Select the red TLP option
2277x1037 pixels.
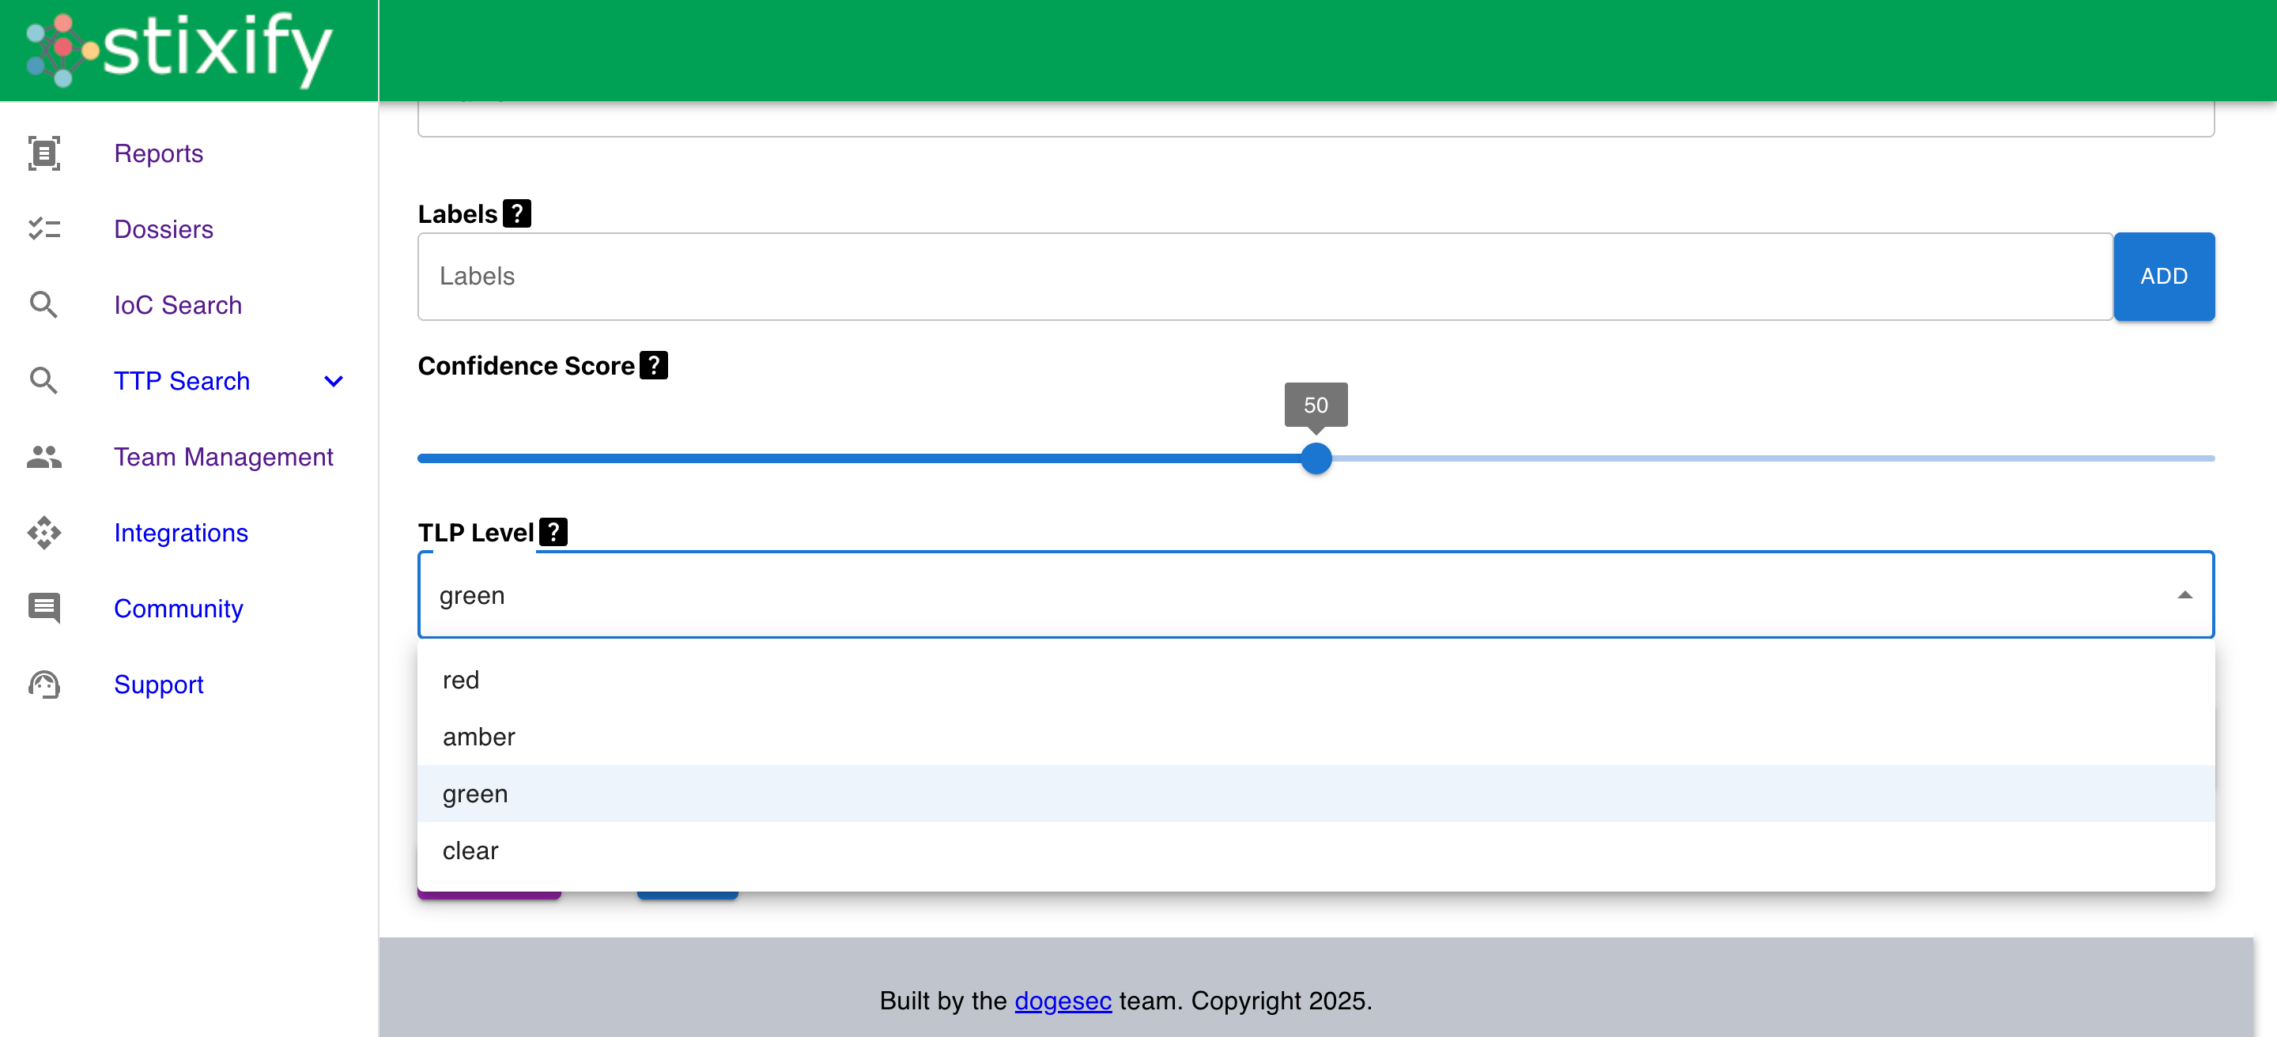[x=460, y=681]
